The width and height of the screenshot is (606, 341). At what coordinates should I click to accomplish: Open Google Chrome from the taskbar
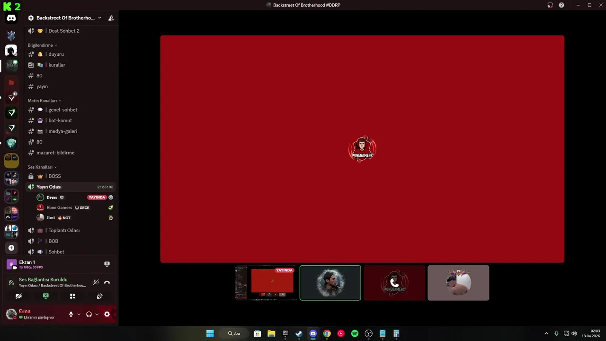327,333
